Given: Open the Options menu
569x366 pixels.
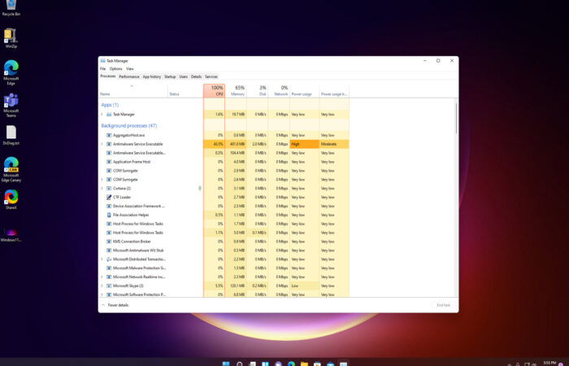Looking at the screenshot, I should coord(115,68).
